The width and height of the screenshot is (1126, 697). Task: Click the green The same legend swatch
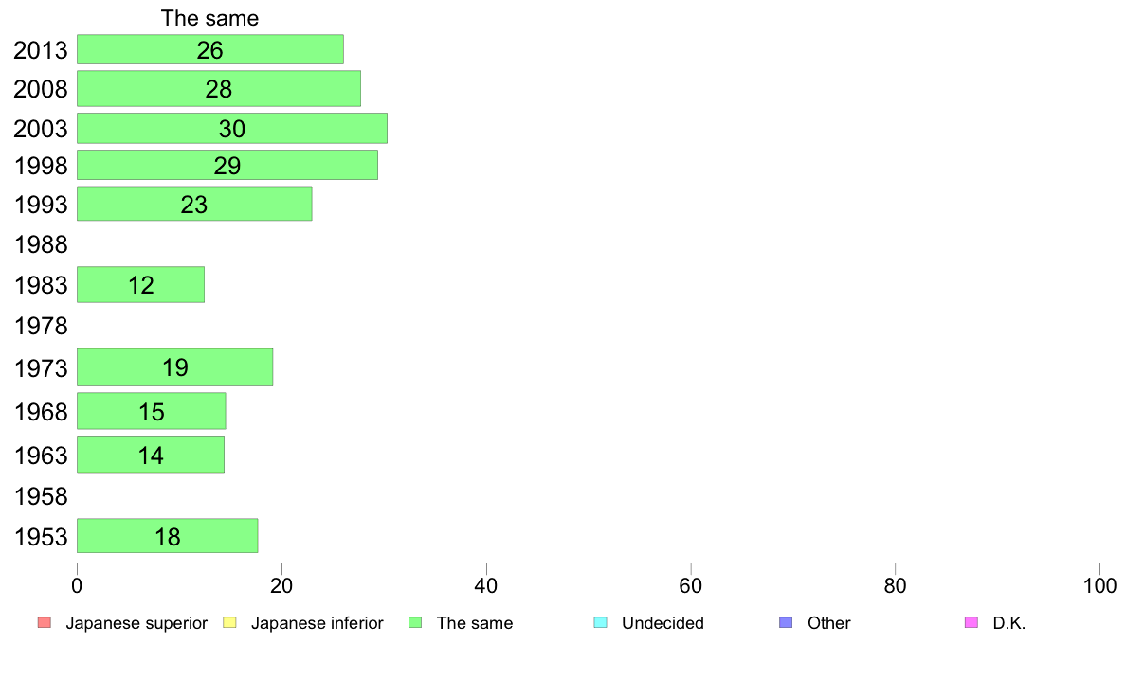point(415,622)
